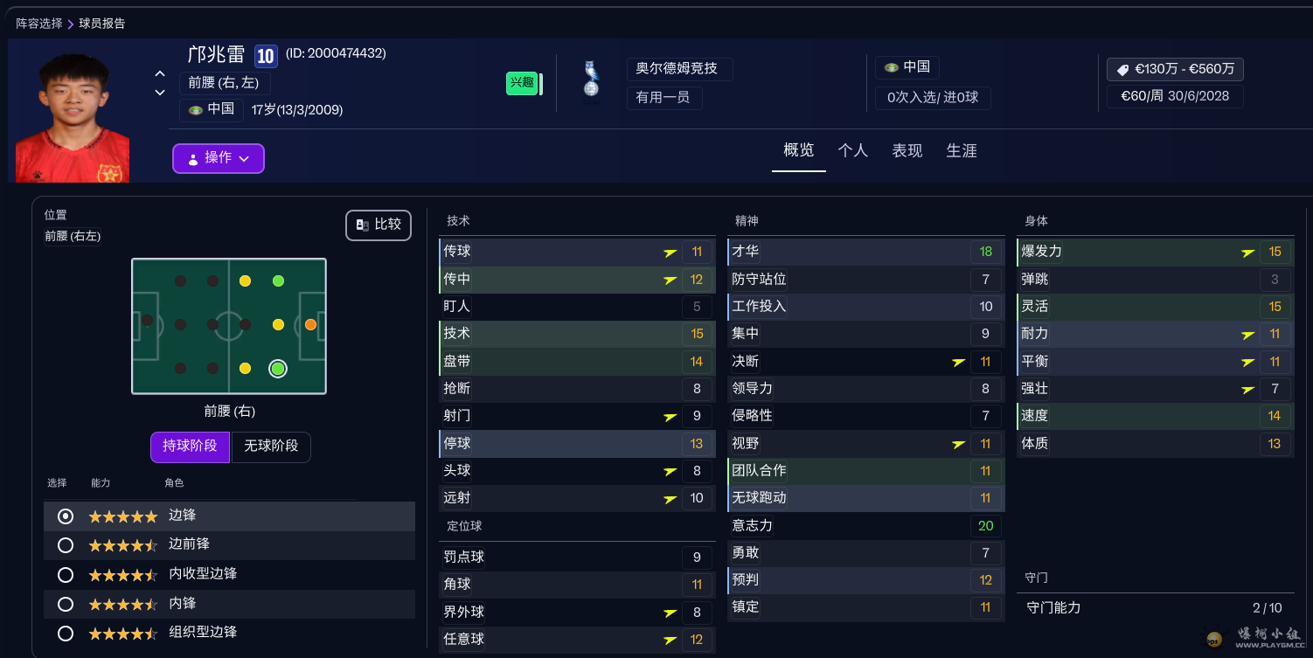Image resolution: width=1313 pixels, height=658 pixels.
Task: Click the orange striker position dot on the pitch
Action: click(x=310, y=324)
